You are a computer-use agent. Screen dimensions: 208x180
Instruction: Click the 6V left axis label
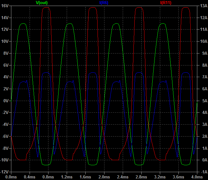click(6, 65)
